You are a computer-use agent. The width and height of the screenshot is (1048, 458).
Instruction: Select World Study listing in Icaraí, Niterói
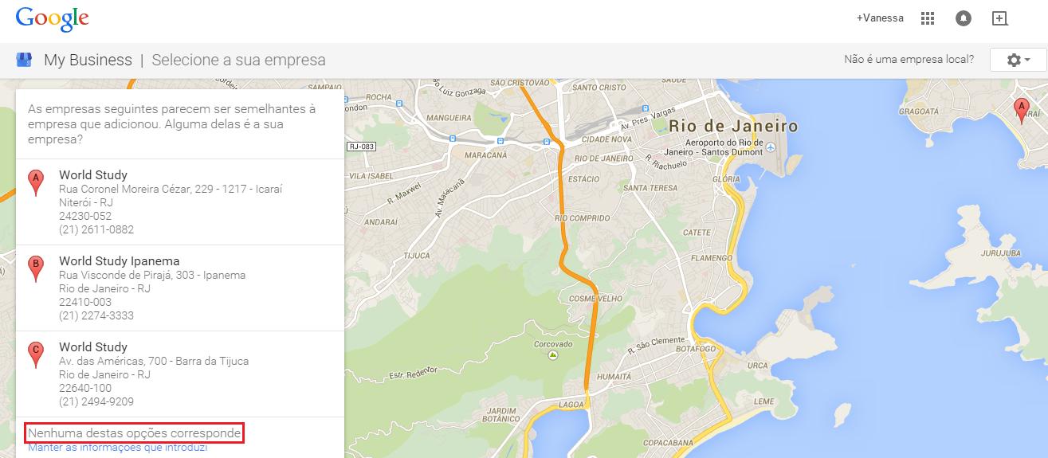(93, 175)
